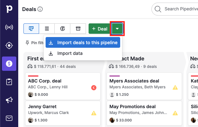Viewport: 198px width, 127px height.
Task: Click the purple label on Myers Associates deal
Action: (x=115, y=76)
